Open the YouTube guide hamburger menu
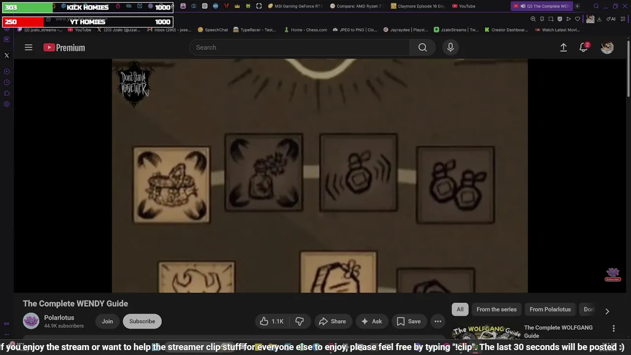Viewport: 631px width, 355px height. (29, 47)
